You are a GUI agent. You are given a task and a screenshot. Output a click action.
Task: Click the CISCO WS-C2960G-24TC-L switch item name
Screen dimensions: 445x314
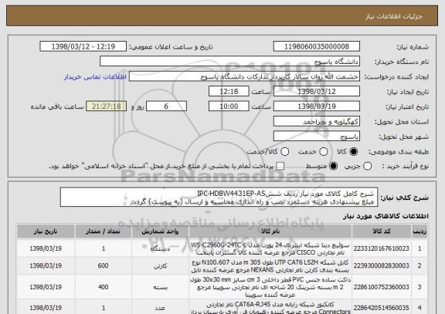(270, 248)
